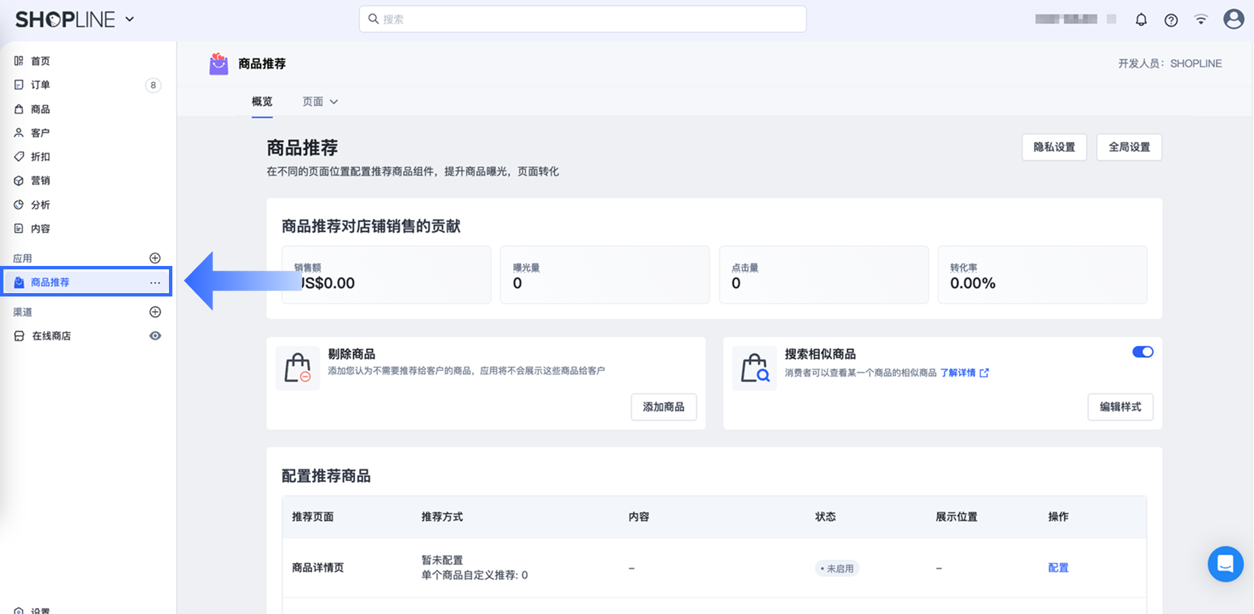Open 了解详情 link
Viewport: 1254px width, 614px height.
[957, 372]
